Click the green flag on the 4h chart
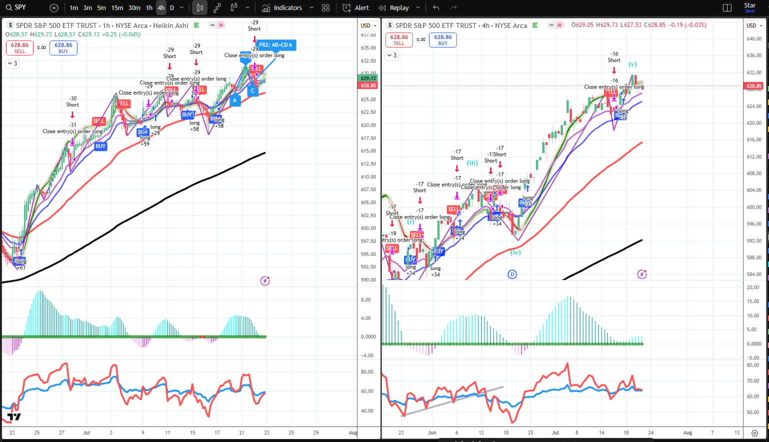The height and width of the screenshot is (442, 769). (x=535, y=25)
